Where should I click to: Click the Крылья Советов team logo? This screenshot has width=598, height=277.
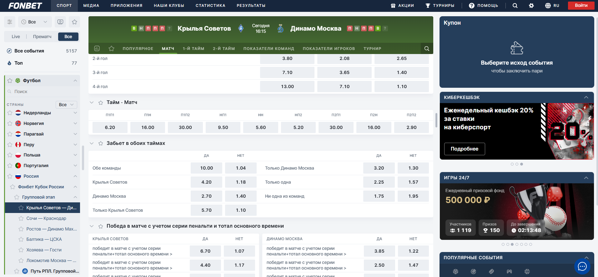pyautogui.click(x=241, y=28)
